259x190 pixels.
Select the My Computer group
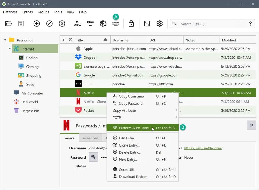pos(32,93)
